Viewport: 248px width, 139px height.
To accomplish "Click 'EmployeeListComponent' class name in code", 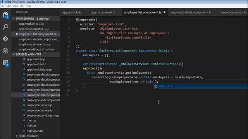I will coord(118,51).
